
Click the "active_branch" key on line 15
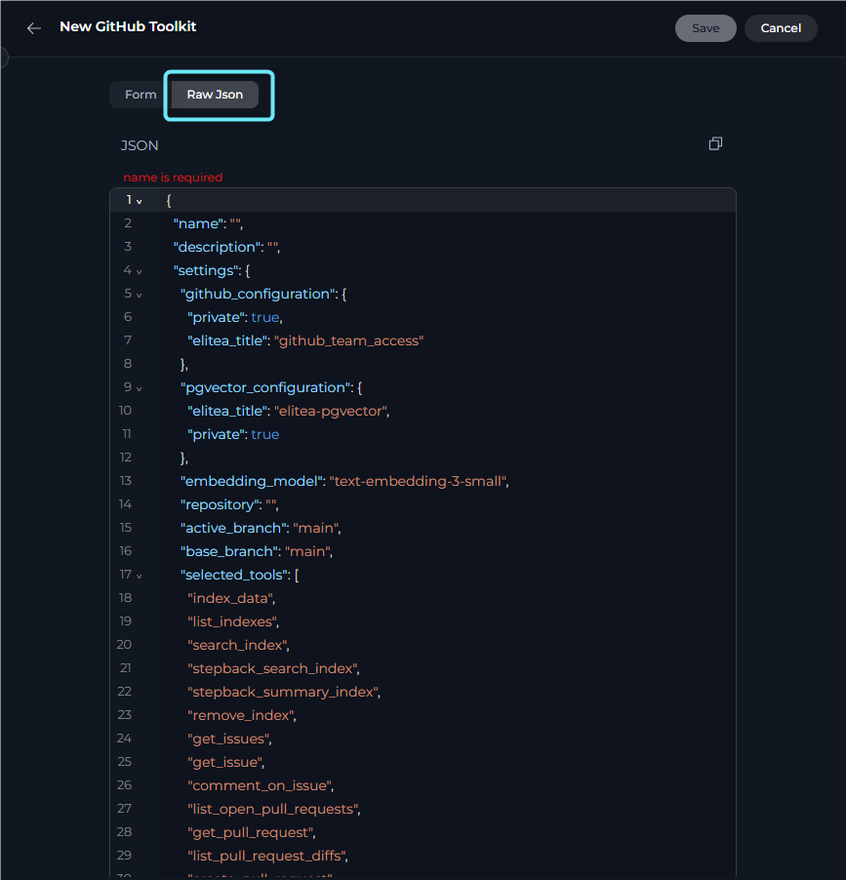pyautogui.click(x=233, y=528)
